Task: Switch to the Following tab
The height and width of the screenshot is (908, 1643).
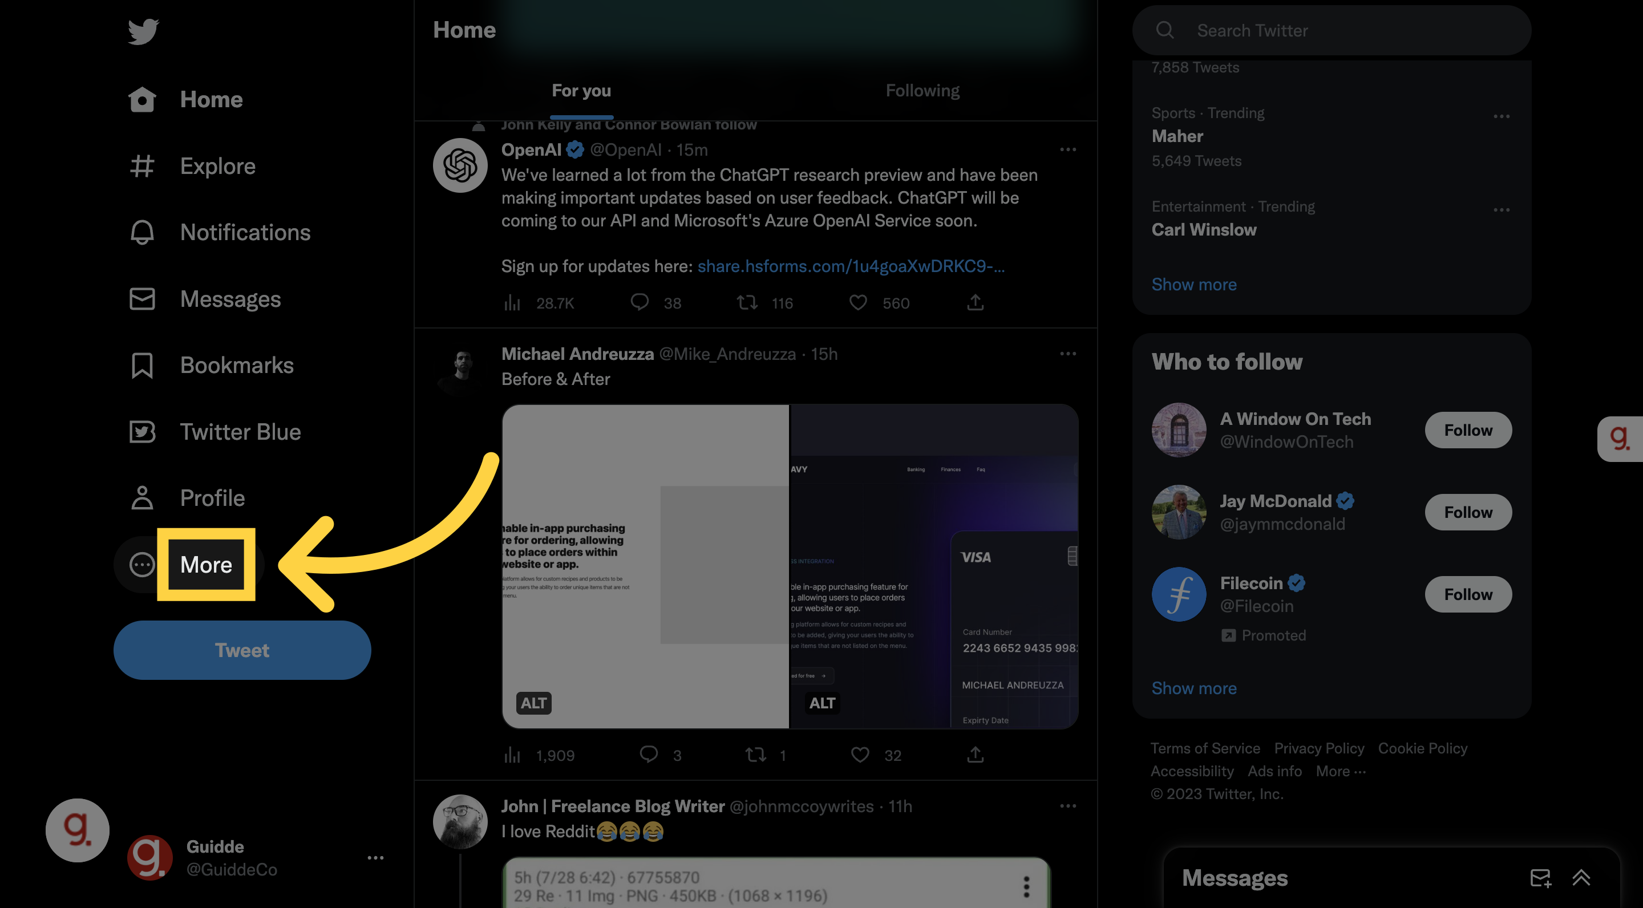Action: tap(922, 91)
